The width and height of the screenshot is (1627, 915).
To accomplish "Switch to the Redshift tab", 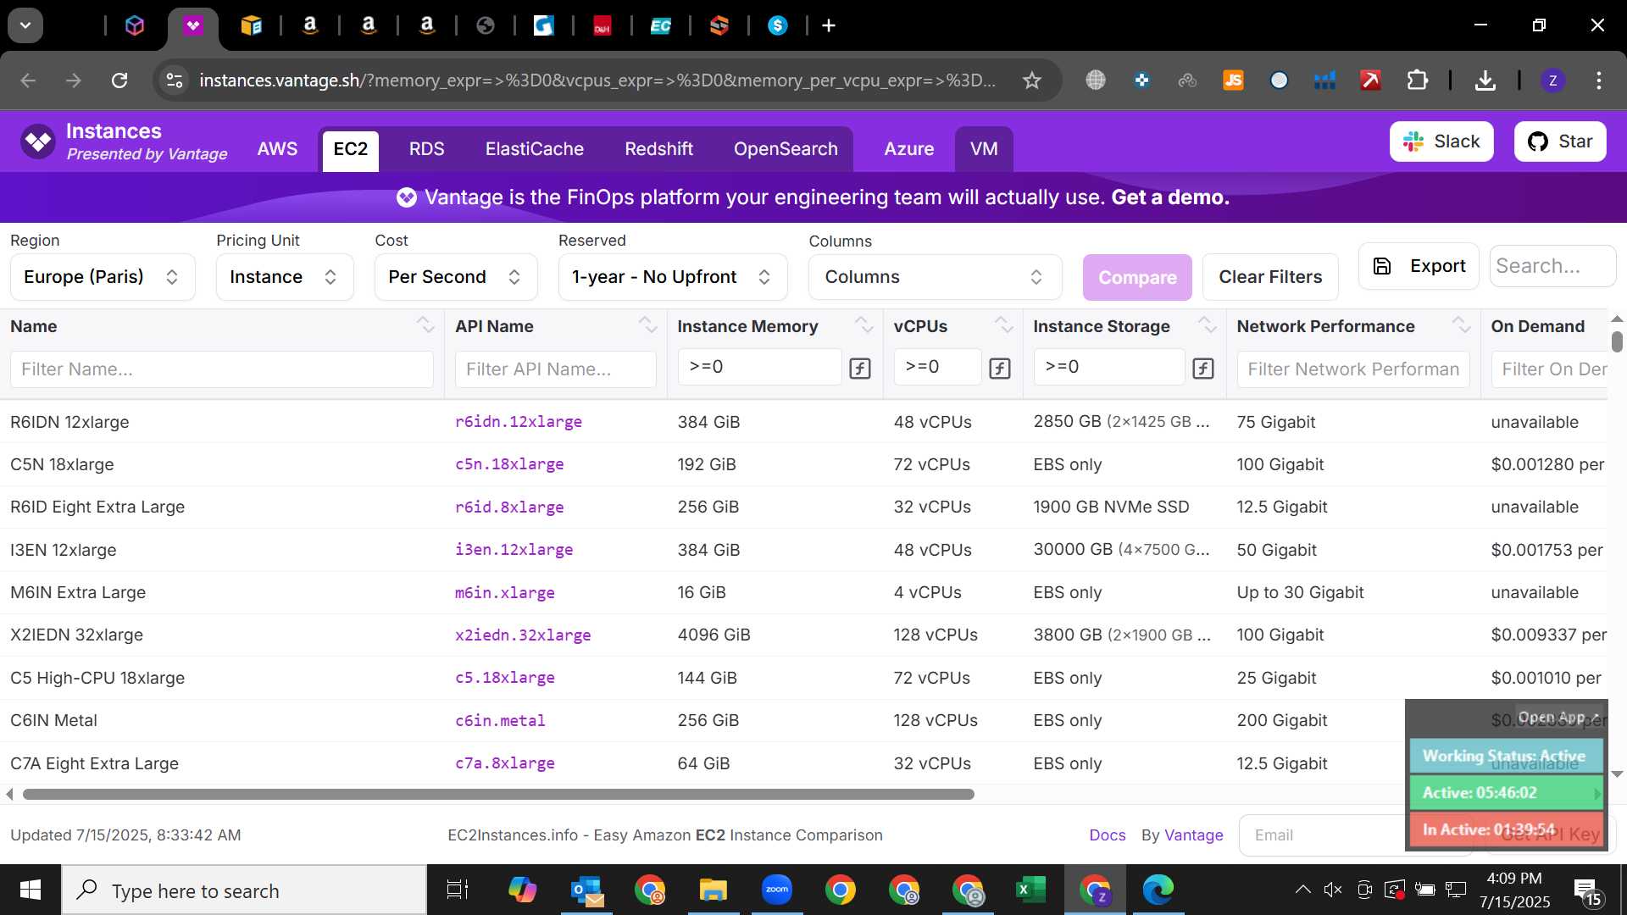I will coord(658,149).
